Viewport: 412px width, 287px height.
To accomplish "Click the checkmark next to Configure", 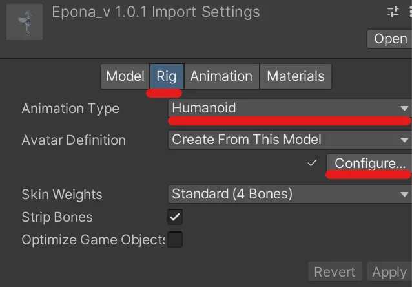I will 312,163.
